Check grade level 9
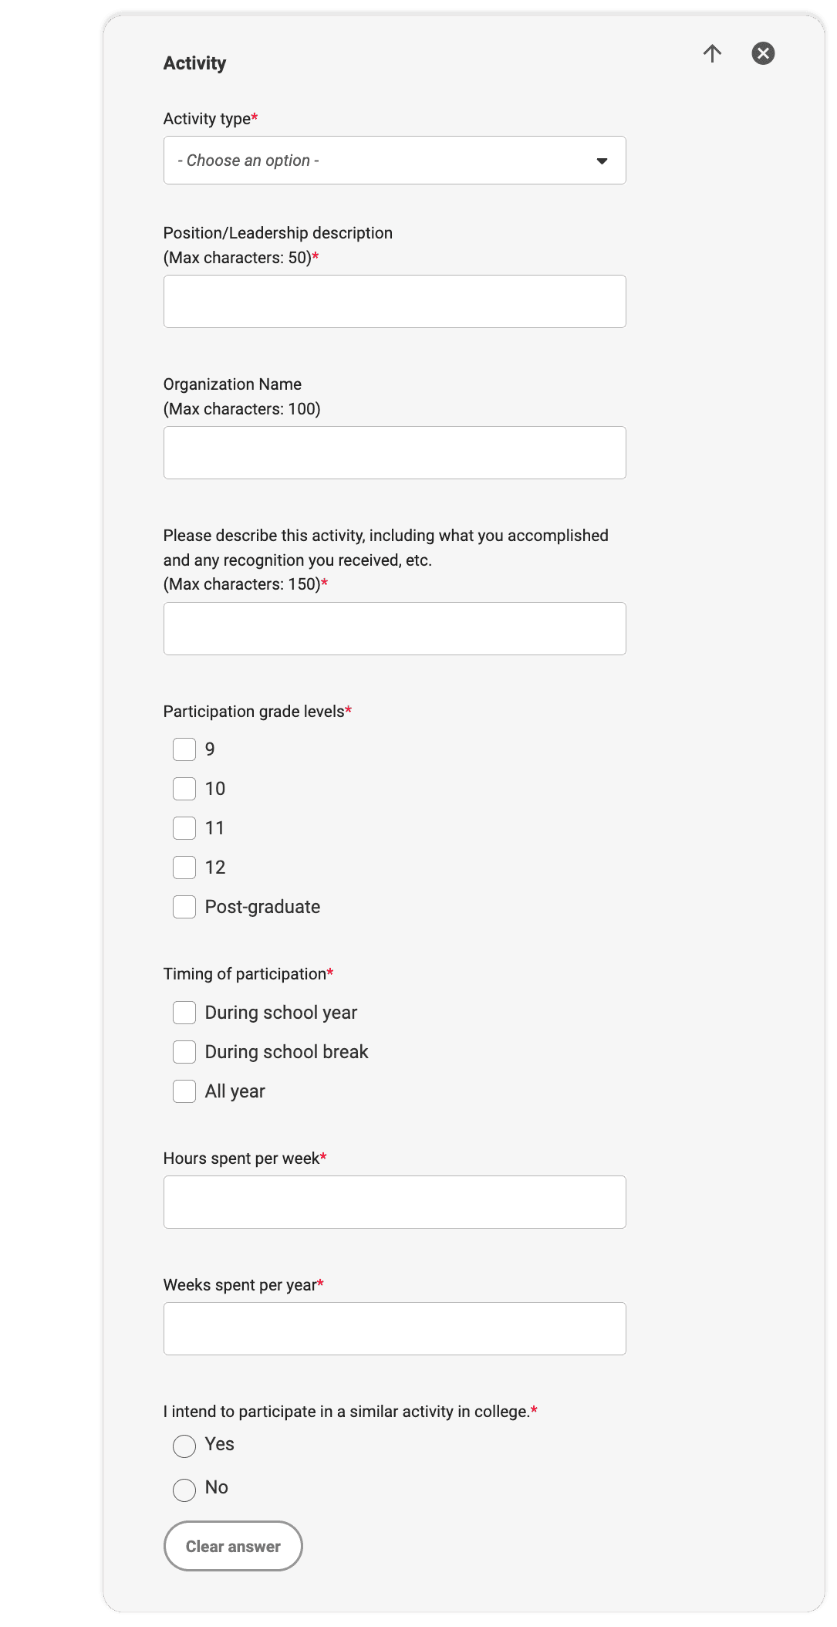This screenshot has height=1627, width=837. 184,749
